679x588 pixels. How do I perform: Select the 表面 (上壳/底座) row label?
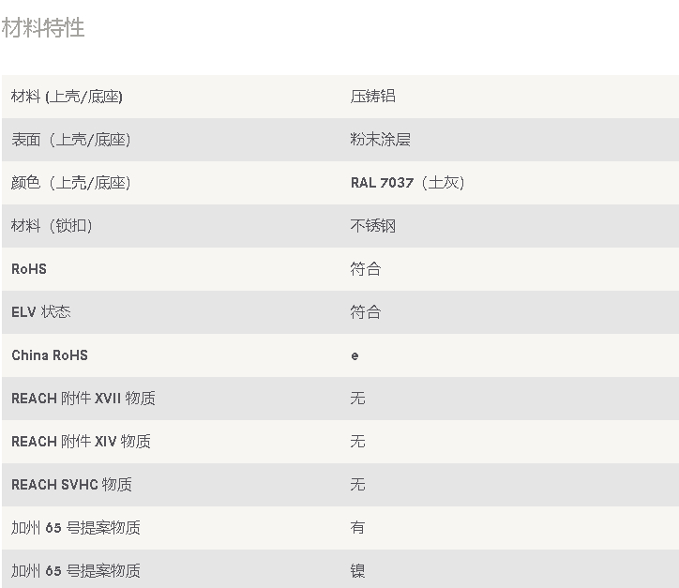(71, 140)
